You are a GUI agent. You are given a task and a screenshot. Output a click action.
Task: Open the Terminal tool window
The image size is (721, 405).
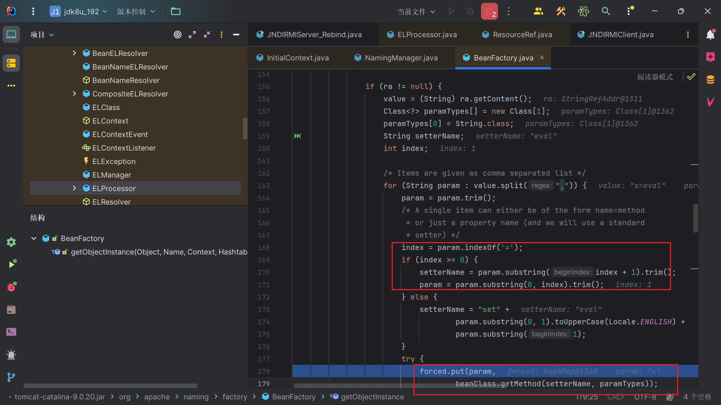[x=11, y=332]
